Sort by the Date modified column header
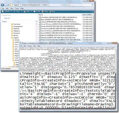 click(x=87, y=15)
